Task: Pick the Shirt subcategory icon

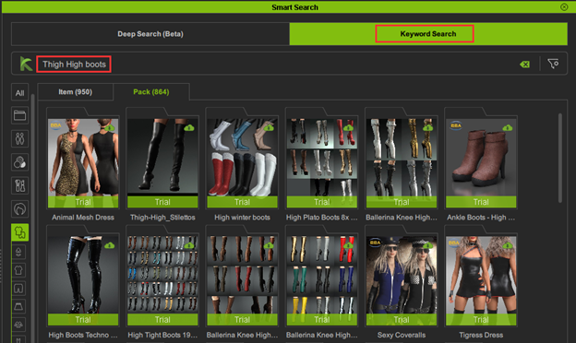Action: point(18,271)
